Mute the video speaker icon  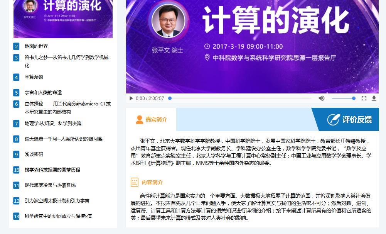[321, 98]
